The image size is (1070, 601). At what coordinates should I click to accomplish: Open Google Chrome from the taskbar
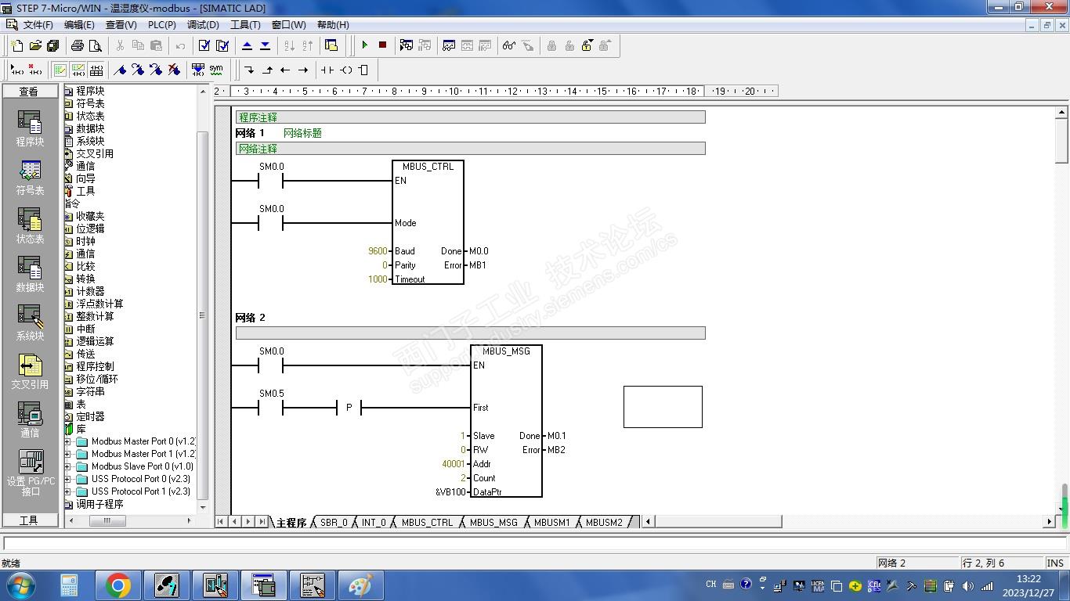point(118,585)
